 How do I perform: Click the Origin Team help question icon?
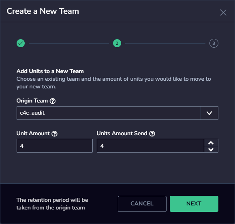(53, 101)
